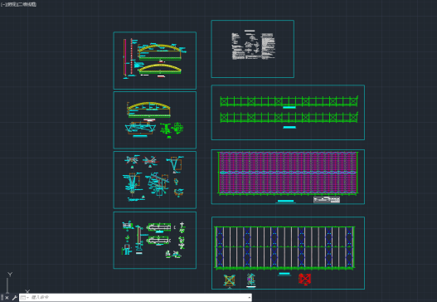Close the command line window
This screenshot has height=302, width=437.
coord(7,298)
